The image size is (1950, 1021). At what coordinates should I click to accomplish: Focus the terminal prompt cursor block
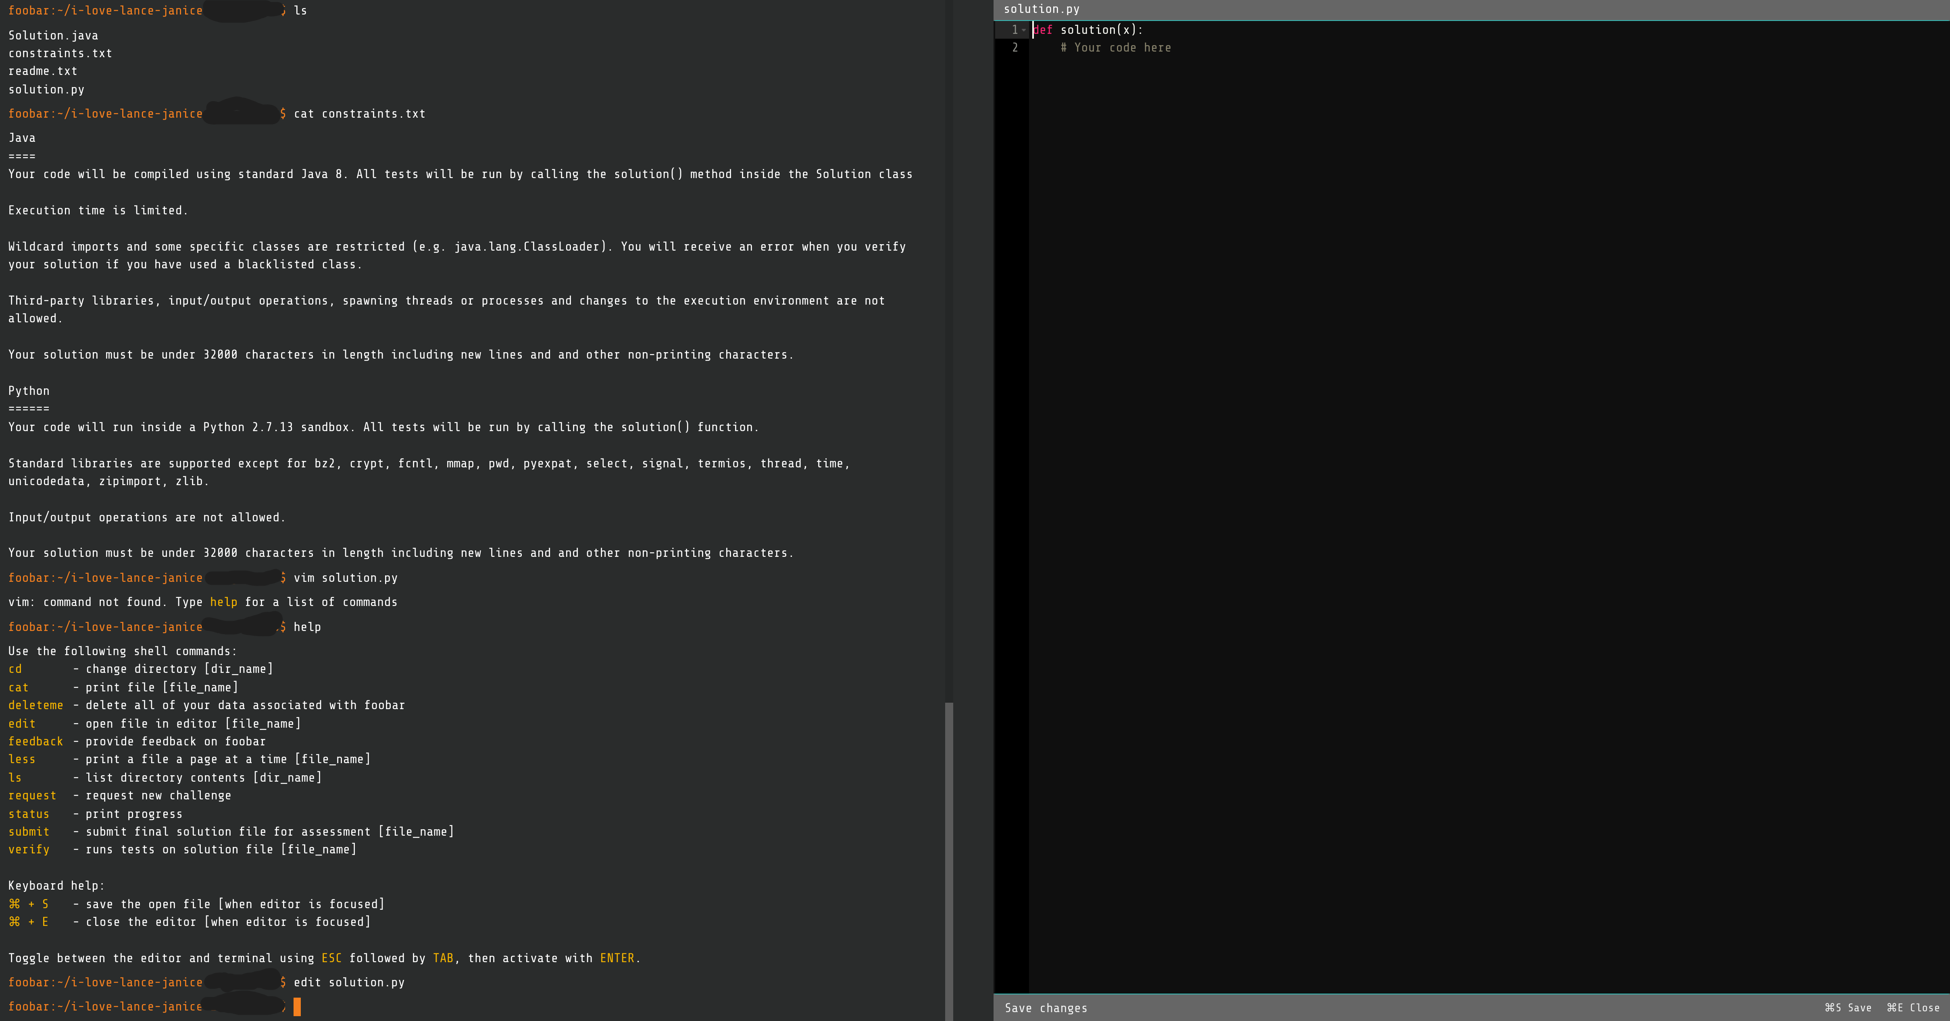pyautogui.click(x=297, y=1006)
